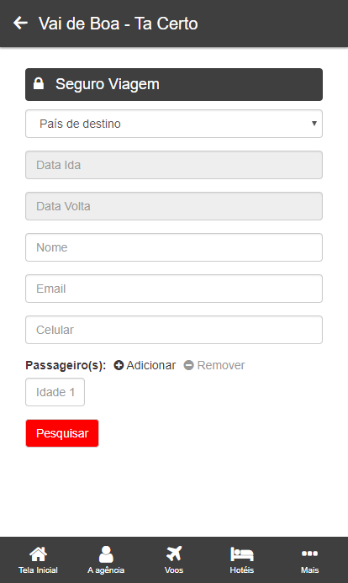The width and height of the screenshot is (348, 583).
Task: Select the Data Ida date field
Action: (174, 165)
